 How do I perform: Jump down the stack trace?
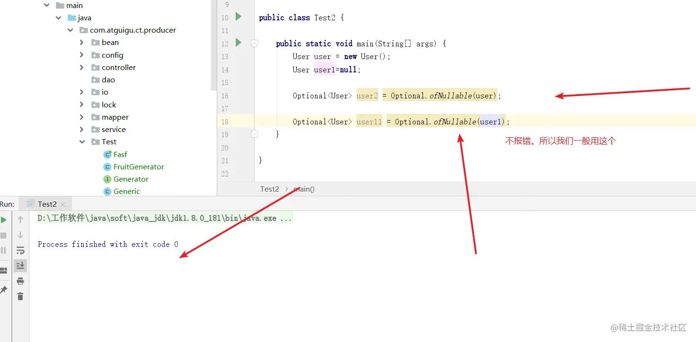tap(20, 235)
